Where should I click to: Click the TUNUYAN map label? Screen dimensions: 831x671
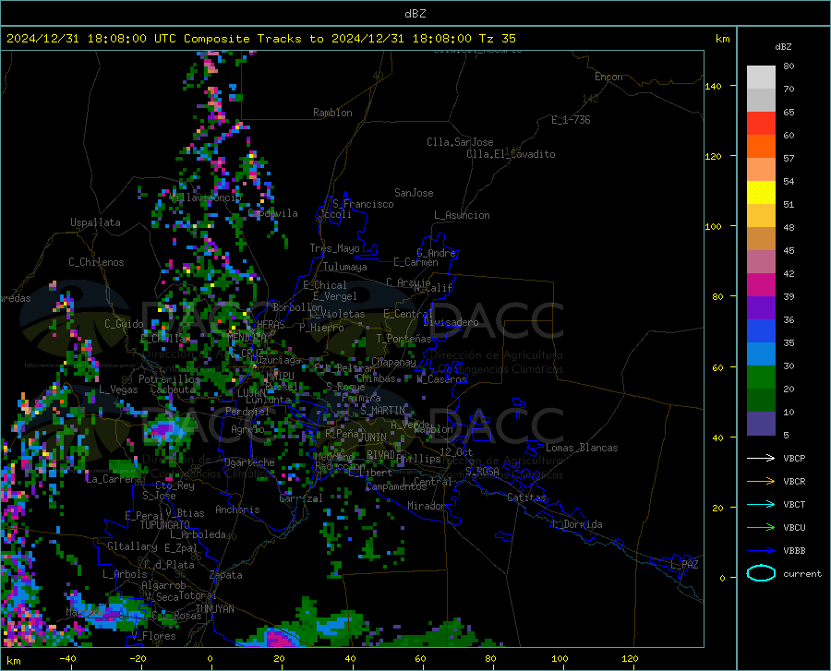(214, 609)
